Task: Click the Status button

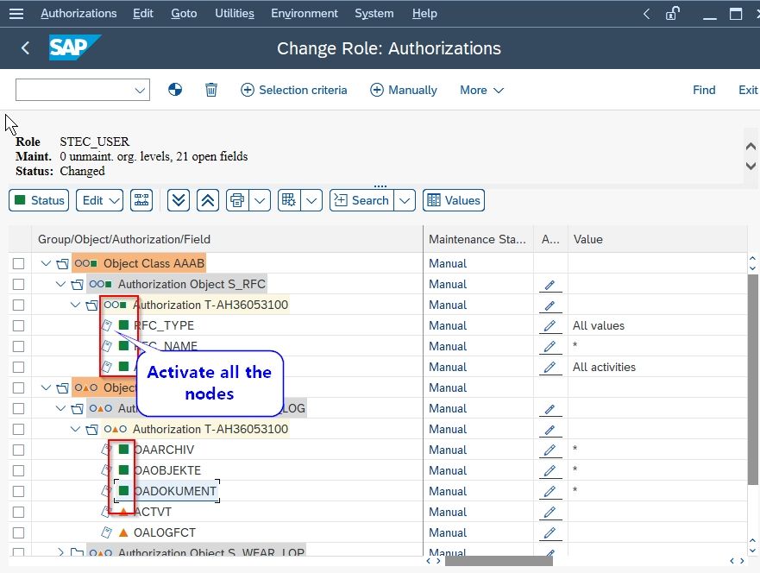Action: [39, 200]
